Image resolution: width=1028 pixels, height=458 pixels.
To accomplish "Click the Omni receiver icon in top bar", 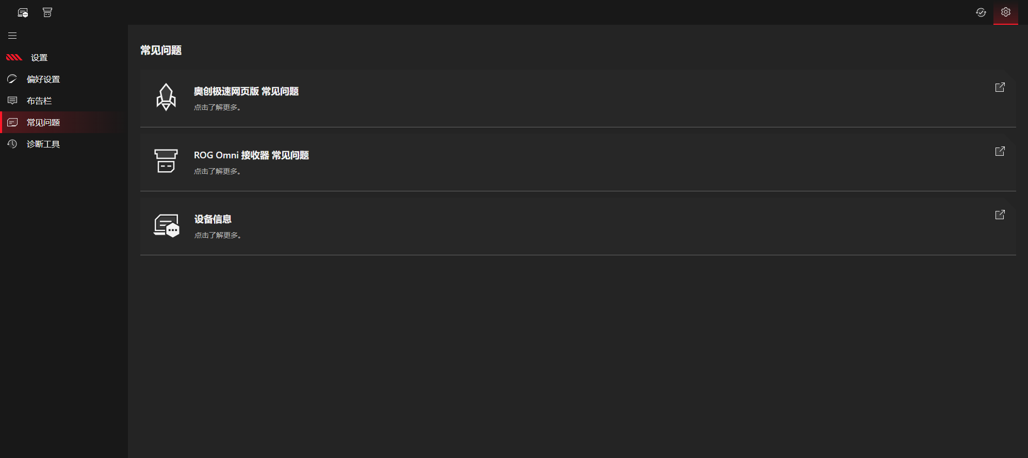I will pyautogui.click(x=47, y=12).
